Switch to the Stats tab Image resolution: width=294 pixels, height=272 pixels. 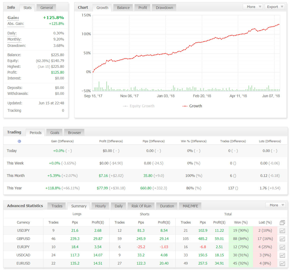coord(27,8)
